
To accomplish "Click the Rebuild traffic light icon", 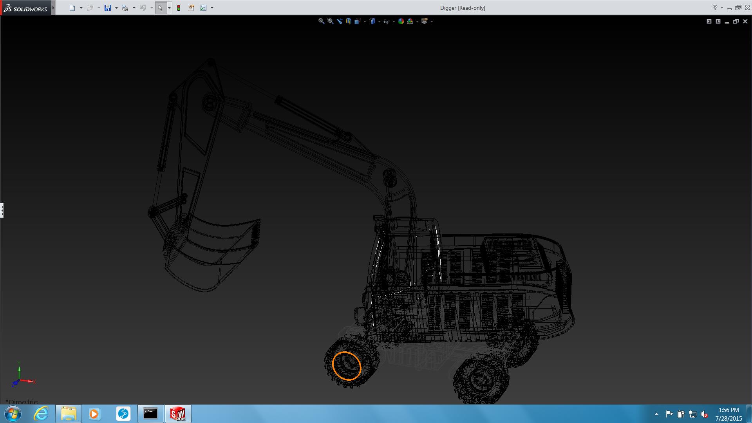I will (x=179, y=8).
